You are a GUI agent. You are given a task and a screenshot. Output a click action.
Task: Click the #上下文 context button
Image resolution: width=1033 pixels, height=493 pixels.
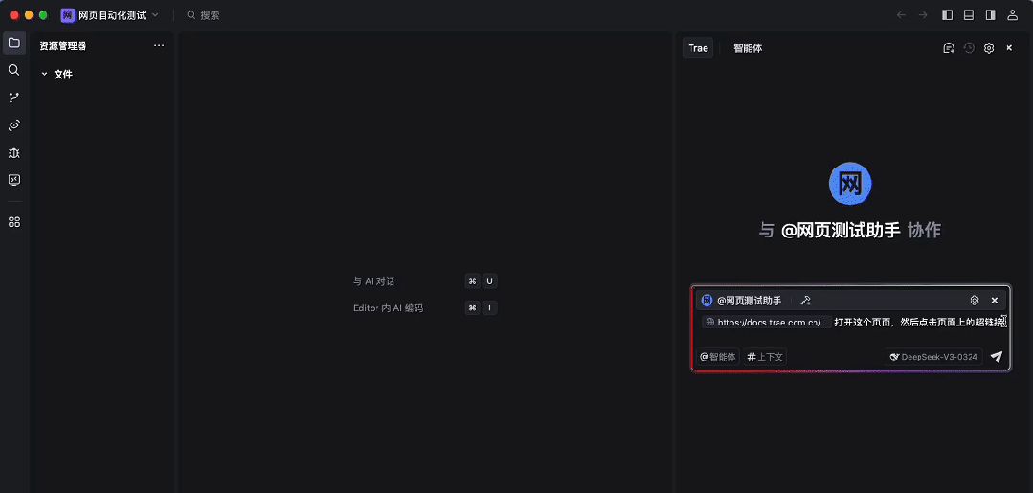(x=765, y=357)
